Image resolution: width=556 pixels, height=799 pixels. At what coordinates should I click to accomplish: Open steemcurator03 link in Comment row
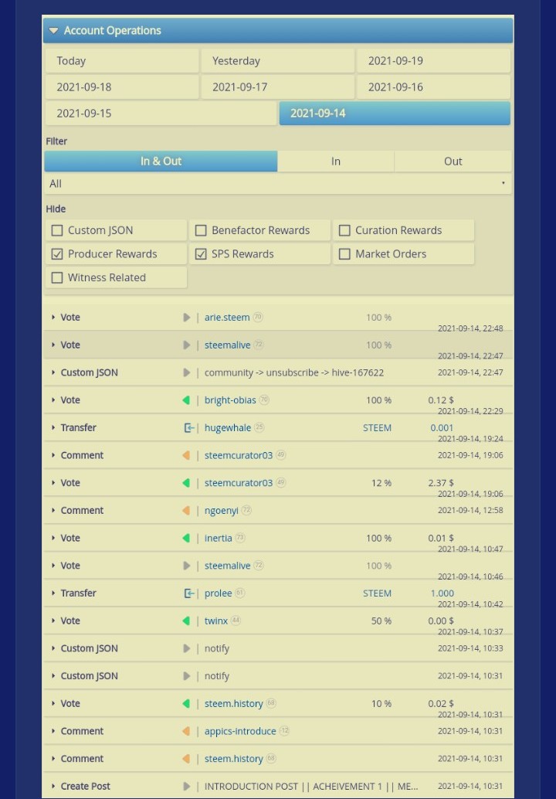[x=239, y=455]
